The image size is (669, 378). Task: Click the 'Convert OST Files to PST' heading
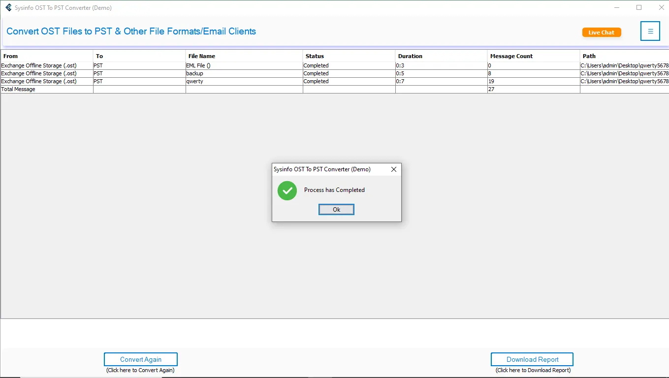pyautogui.click(x=131, y=31)
